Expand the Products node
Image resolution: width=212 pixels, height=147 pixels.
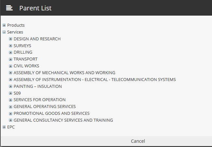click(x=4, y=25)
